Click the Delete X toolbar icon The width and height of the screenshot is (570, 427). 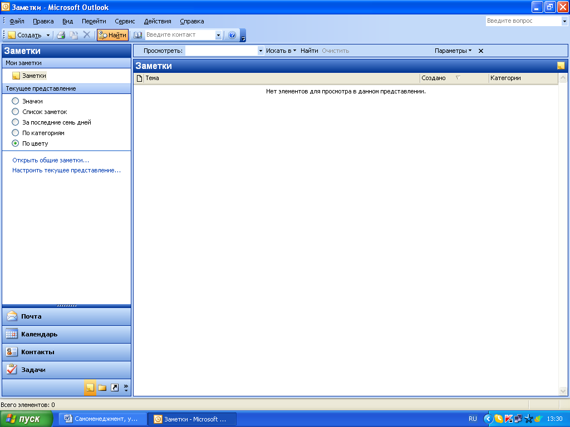(86, 35)
